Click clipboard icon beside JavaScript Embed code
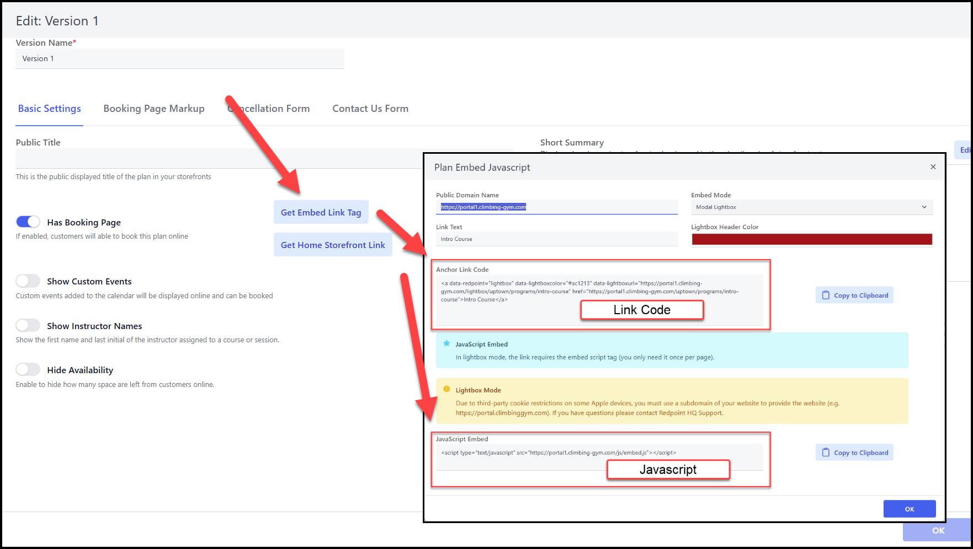This screenshot has width=973, height=549. 826,453
